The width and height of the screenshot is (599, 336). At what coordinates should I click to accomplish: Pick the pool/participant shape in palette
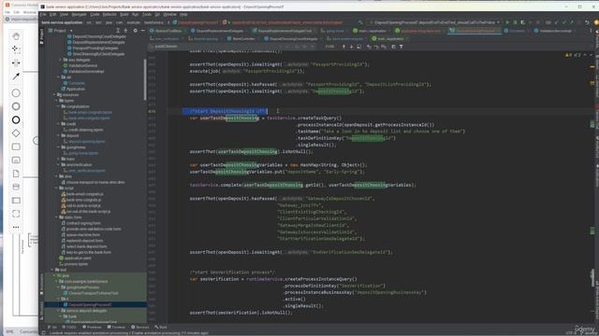(x=16, y=201)
